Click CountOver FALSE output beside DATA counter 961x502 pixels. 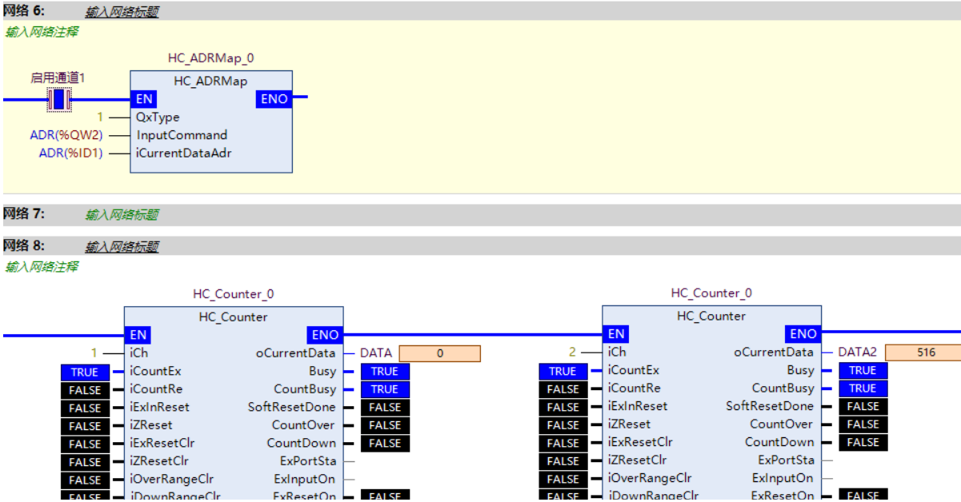384,425
